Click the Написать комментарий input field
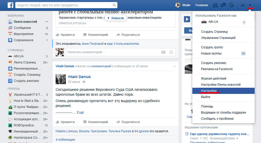The height and width of the screenshot is (143, 261). 112,52
